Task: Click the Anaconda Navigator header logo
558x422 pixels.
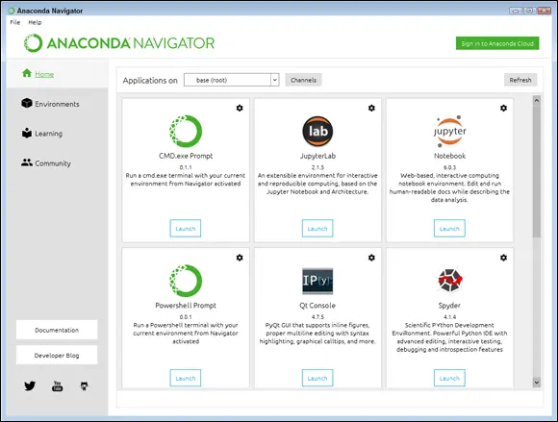Action: point(119,43)
